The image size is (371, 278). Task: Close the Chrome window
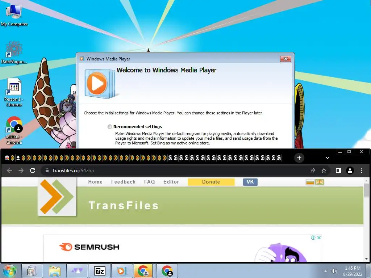361,152
